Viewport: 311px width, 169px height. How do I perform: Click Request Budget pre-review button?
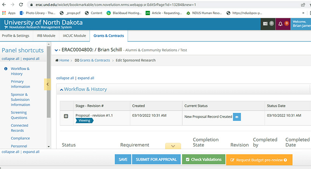259,160
